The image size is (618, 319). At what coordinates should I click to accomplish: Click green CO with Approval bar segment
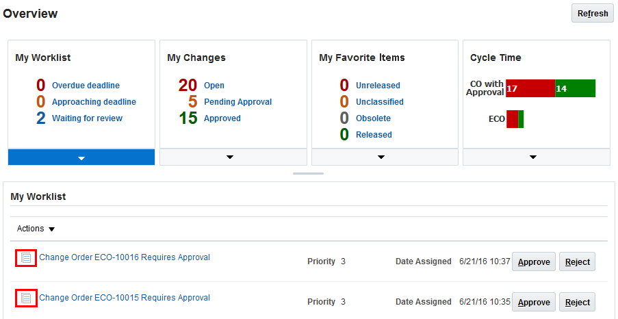576,88
